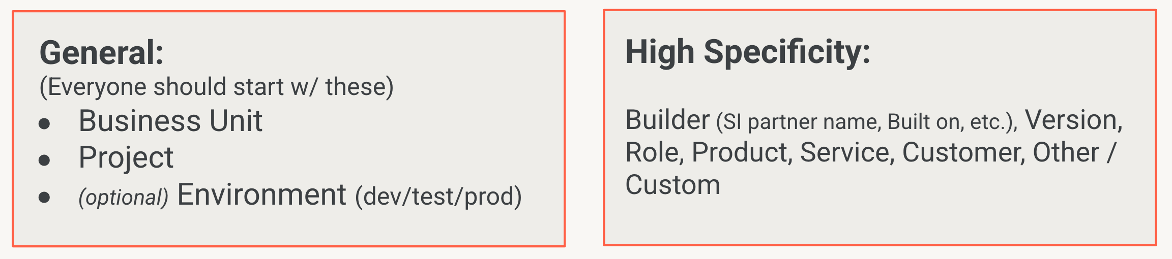Click the "(SI partner name, Built on, etc.)" note
The height and width of the screenshot is (259, 1172).
[866, 122]
